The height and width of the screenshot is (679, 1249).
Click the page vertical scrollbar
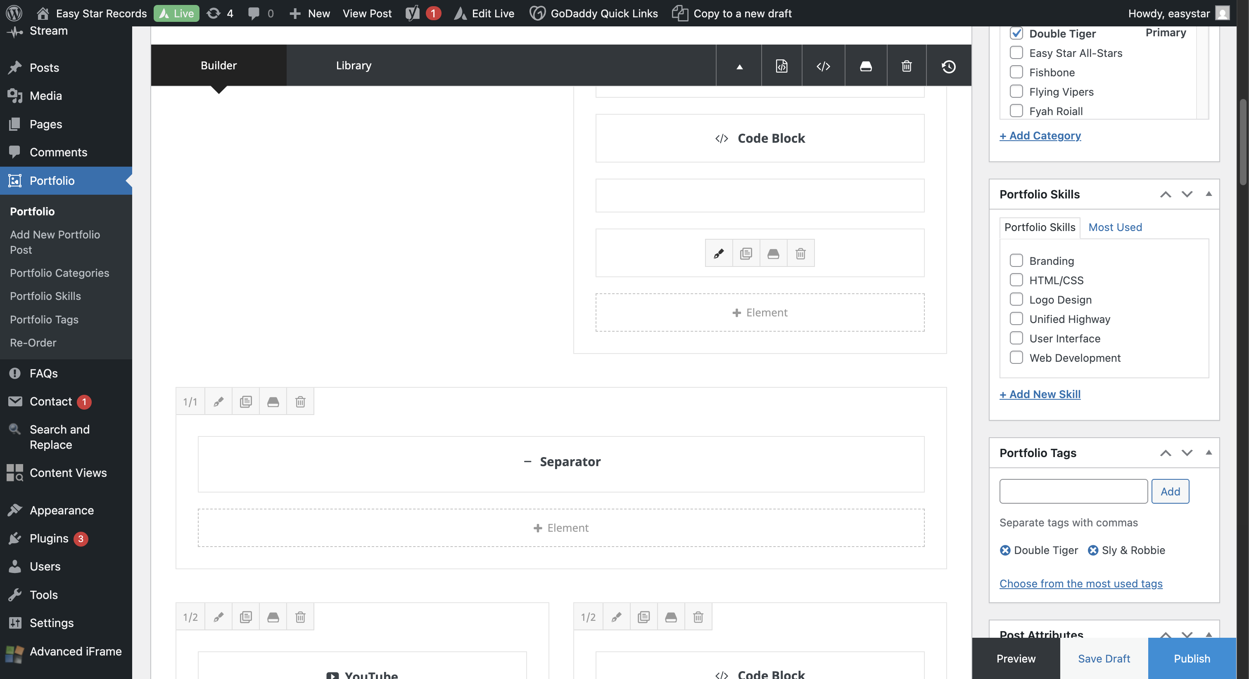tap(1242, 142)
